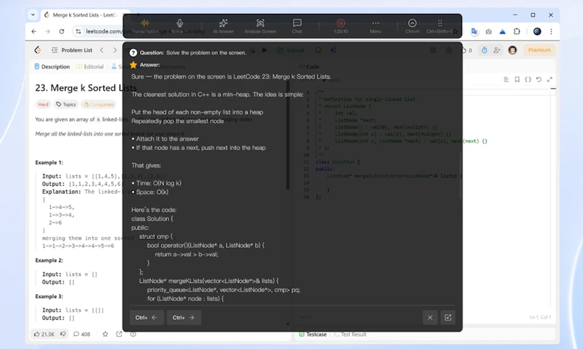Click the LeetCode logo icon
This screenshot has width=583, height=349.
pos(38,50)
